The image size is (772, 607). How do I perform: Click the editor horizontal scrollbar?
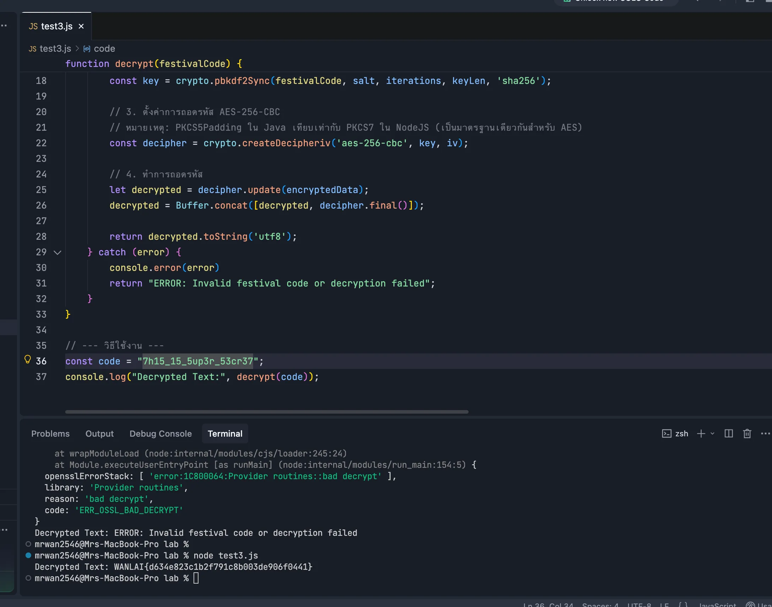coord(266,412)
